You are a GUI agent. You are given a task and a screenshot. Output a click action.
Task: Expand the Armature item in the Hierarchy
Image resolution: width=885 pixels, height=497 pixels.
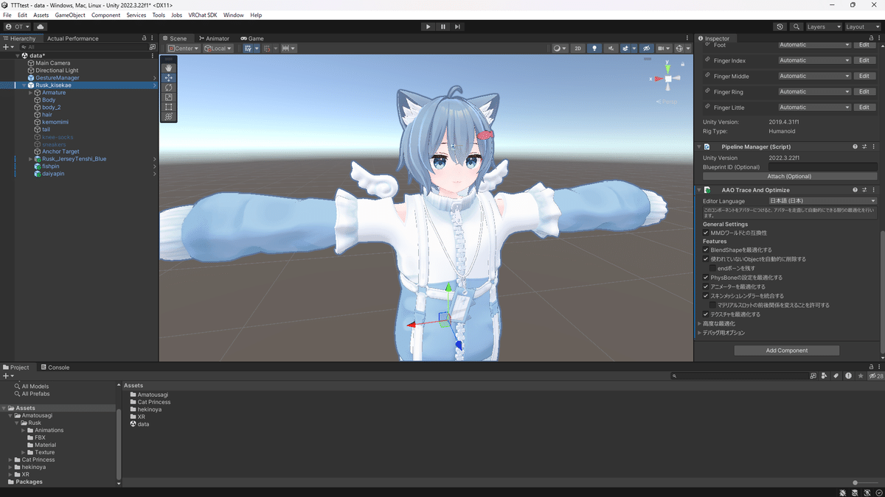[29, 92]
